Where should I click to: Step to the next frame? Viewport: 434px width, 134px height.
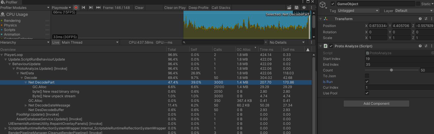tap(91, 8)
